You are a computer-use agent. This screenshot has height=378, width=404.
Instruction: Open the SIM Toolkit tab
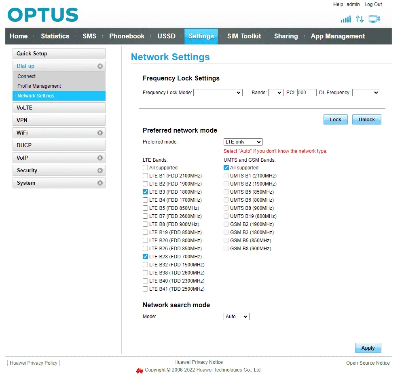pos(244,36)
